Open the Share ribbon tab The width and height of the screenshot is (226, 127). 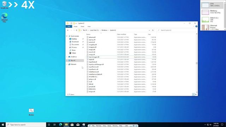[x=82, y=26]
